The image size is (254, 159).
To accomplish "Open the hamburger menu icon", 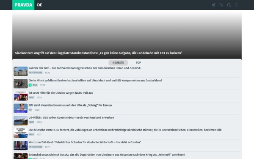I will [x=237, y=5].
